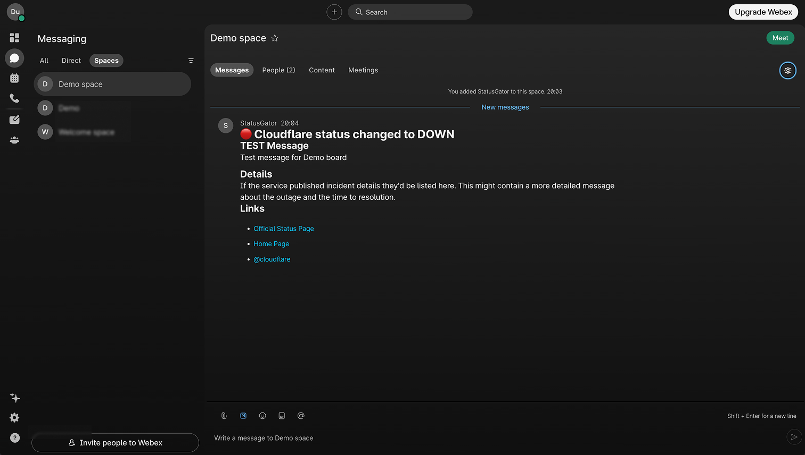Open the Content tab
This screenshot has height=455, width=805.
[x=322, y=70]
